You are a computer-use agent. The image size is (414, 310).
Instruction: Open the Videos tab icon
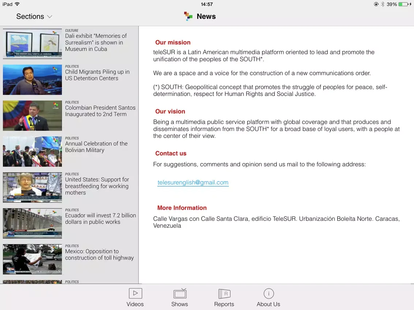(x=136, y=293)
